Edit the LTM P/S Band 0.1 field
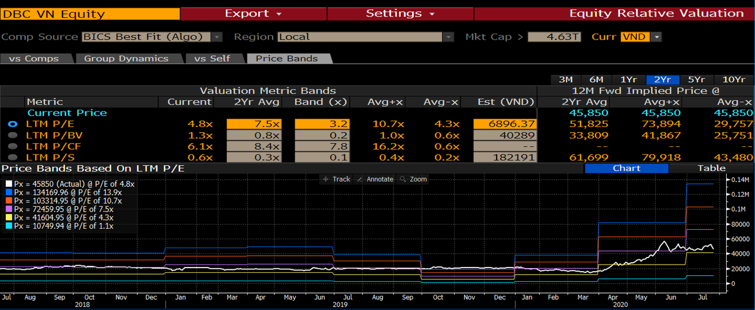The width and height of the screenshot is (755, 310). pos(322,157)
